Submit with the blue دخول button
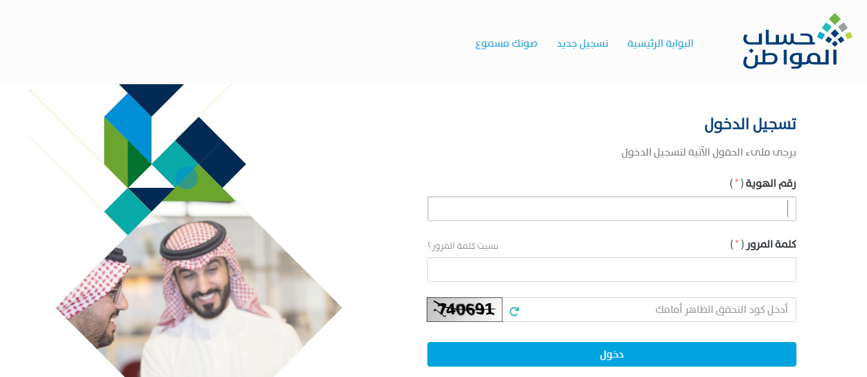The width and height of the screenshot is (867, 377). pyautogui.click(x=612, y=354)
